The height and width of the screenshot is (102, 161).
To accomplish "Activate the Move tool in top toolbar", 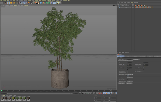I will tap(8, 3).
